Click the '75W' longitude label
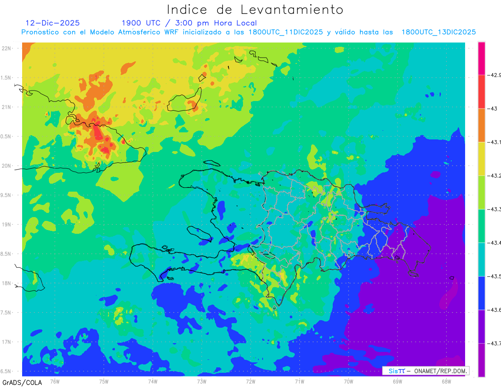 (x=104, y=381)
